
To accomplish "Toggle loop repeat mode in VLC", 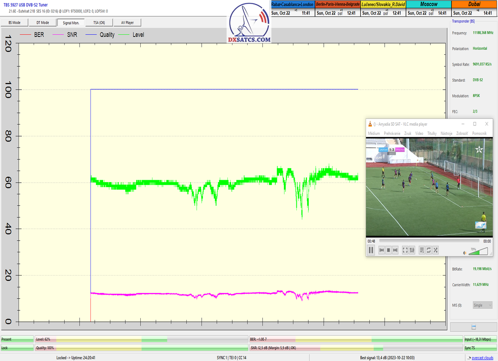I will point(429,250).
